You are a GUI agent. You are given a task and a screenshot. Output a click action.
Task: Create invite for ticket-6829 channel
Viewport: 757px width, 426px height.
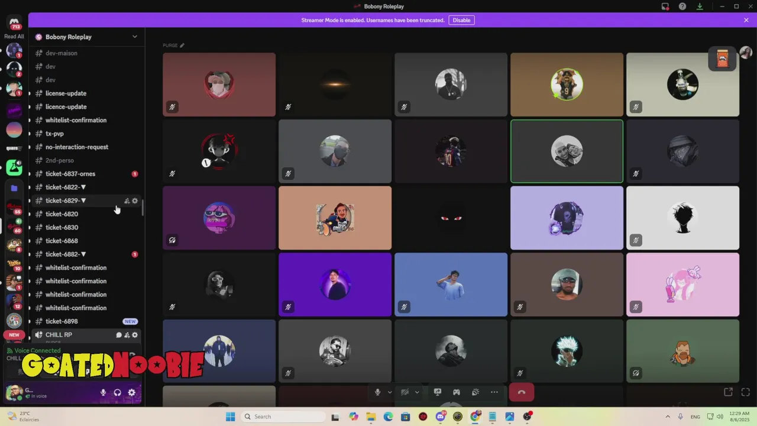click(127, 201)
